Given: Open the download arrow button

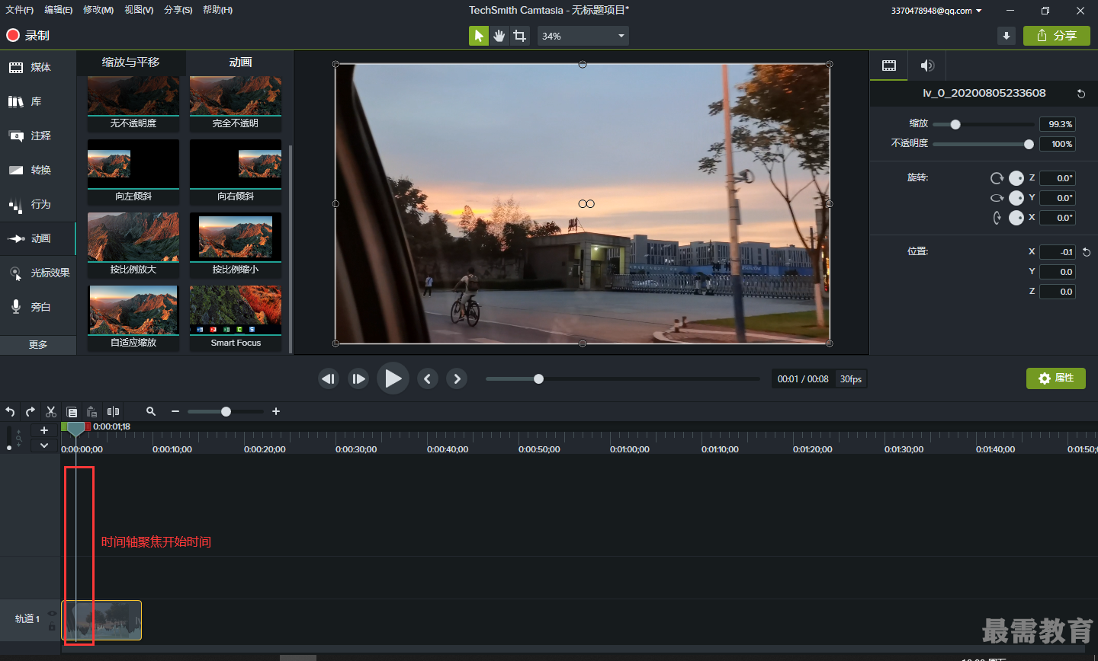Looking at the screenshot, I should [x=1006, y=36].
